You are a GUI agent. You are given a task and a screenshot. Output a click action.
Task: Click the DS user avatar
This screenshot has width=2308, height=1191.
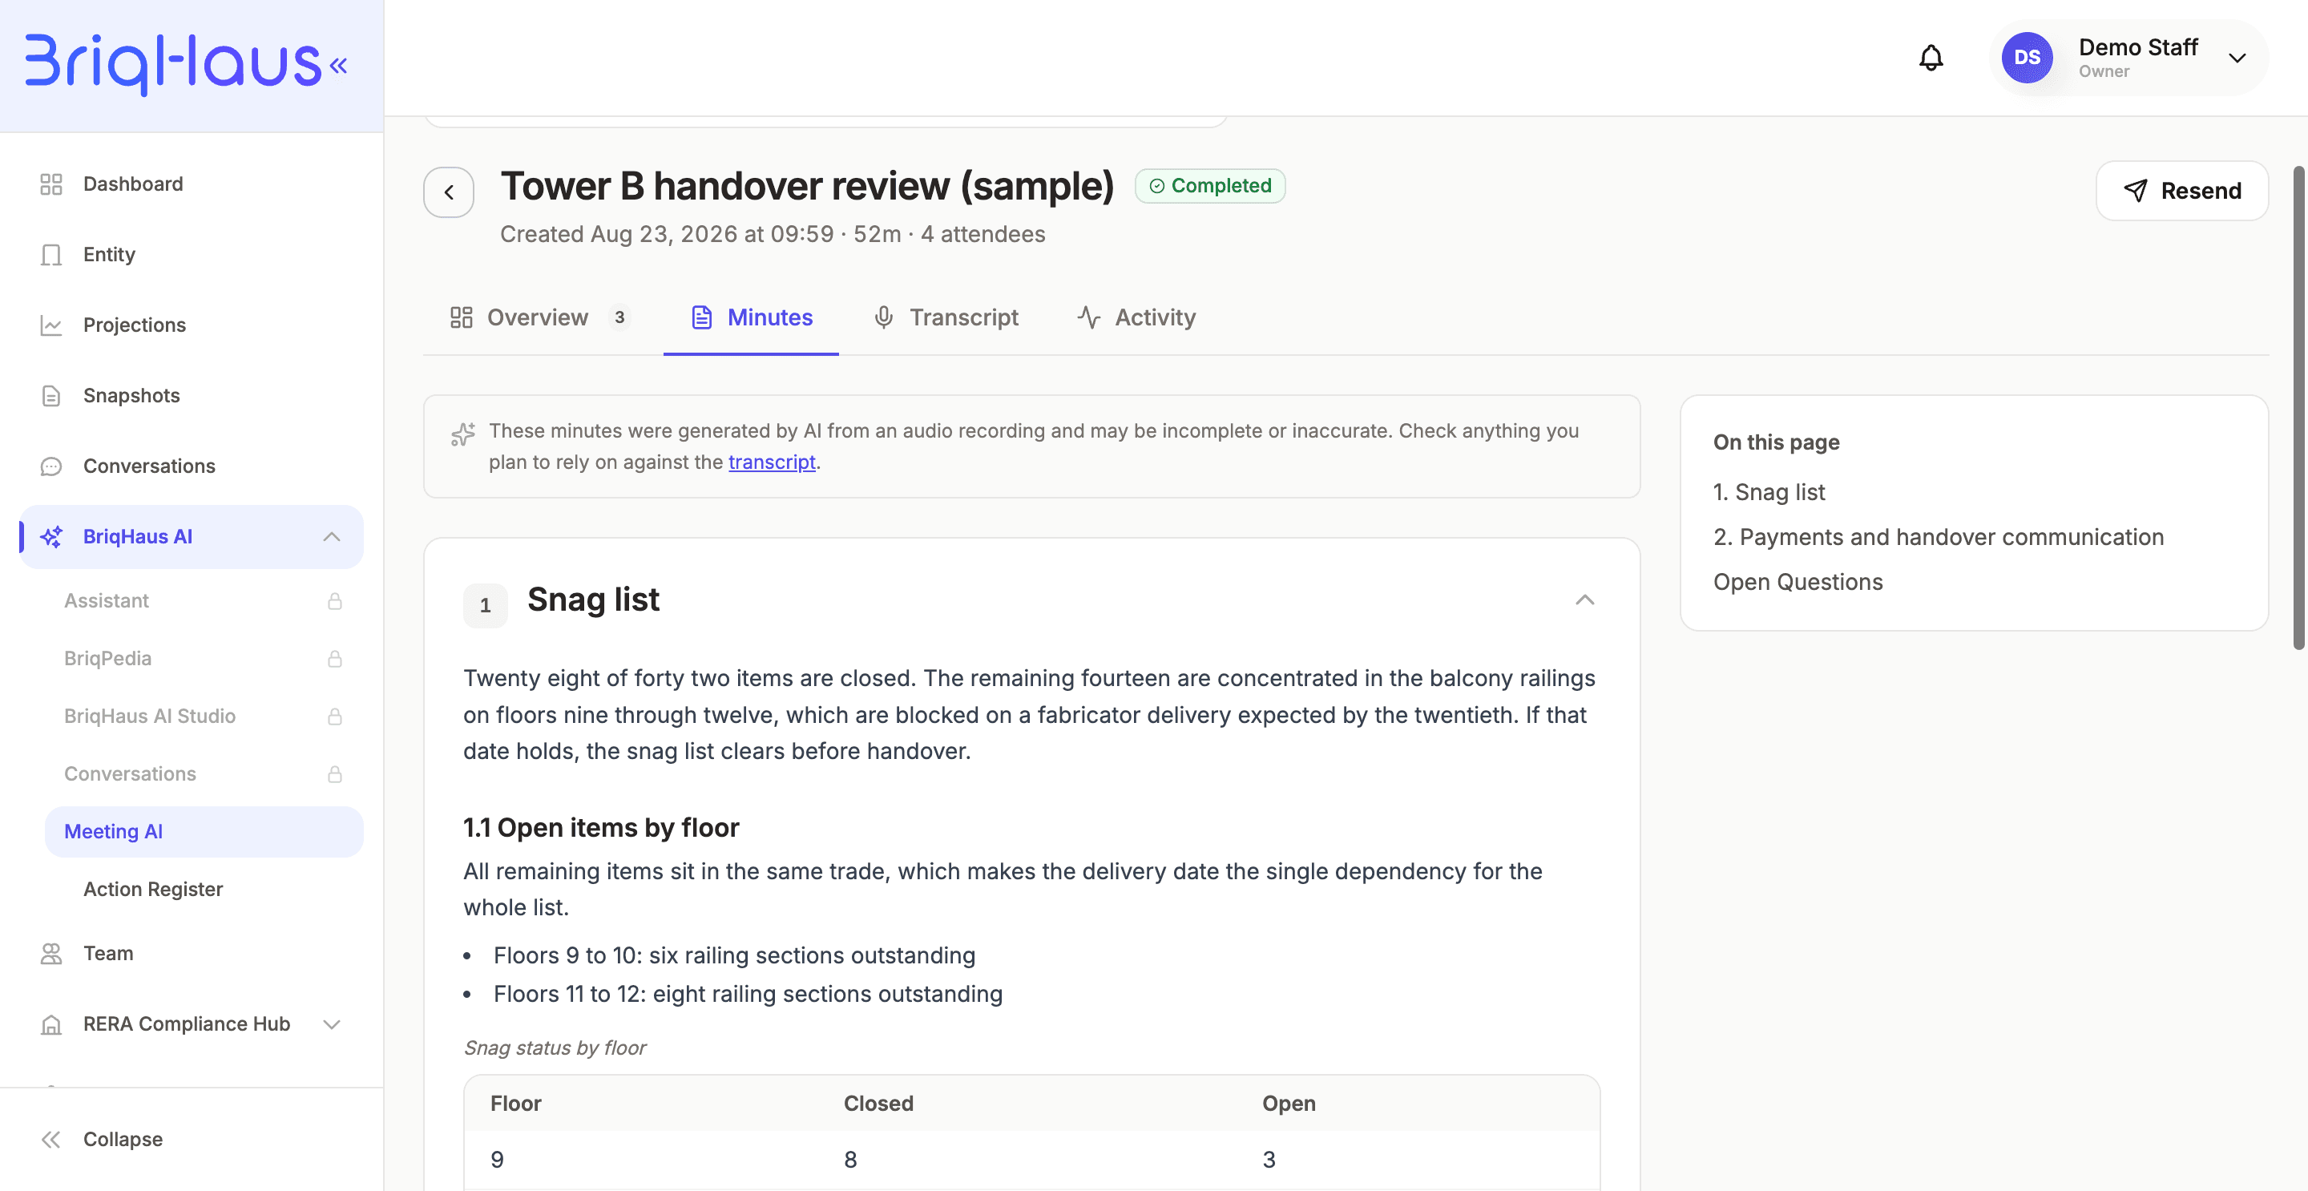(x=2027, y=59)
